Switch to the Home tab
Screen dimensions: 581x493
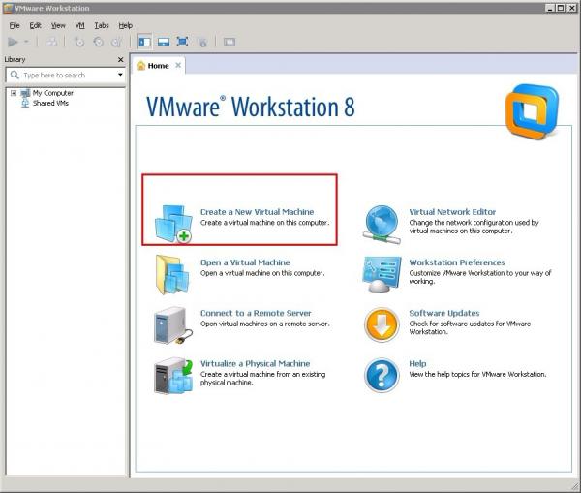(158, 66)
